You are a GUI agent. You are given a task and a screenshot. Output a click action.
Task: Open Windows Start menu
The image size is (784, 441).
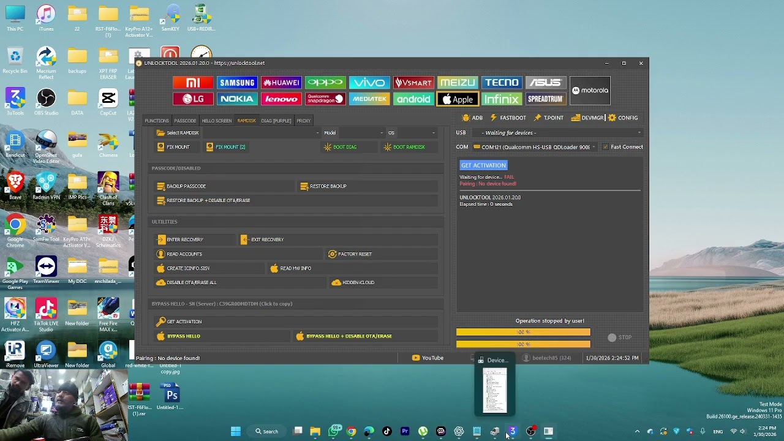tap(236, 431)
